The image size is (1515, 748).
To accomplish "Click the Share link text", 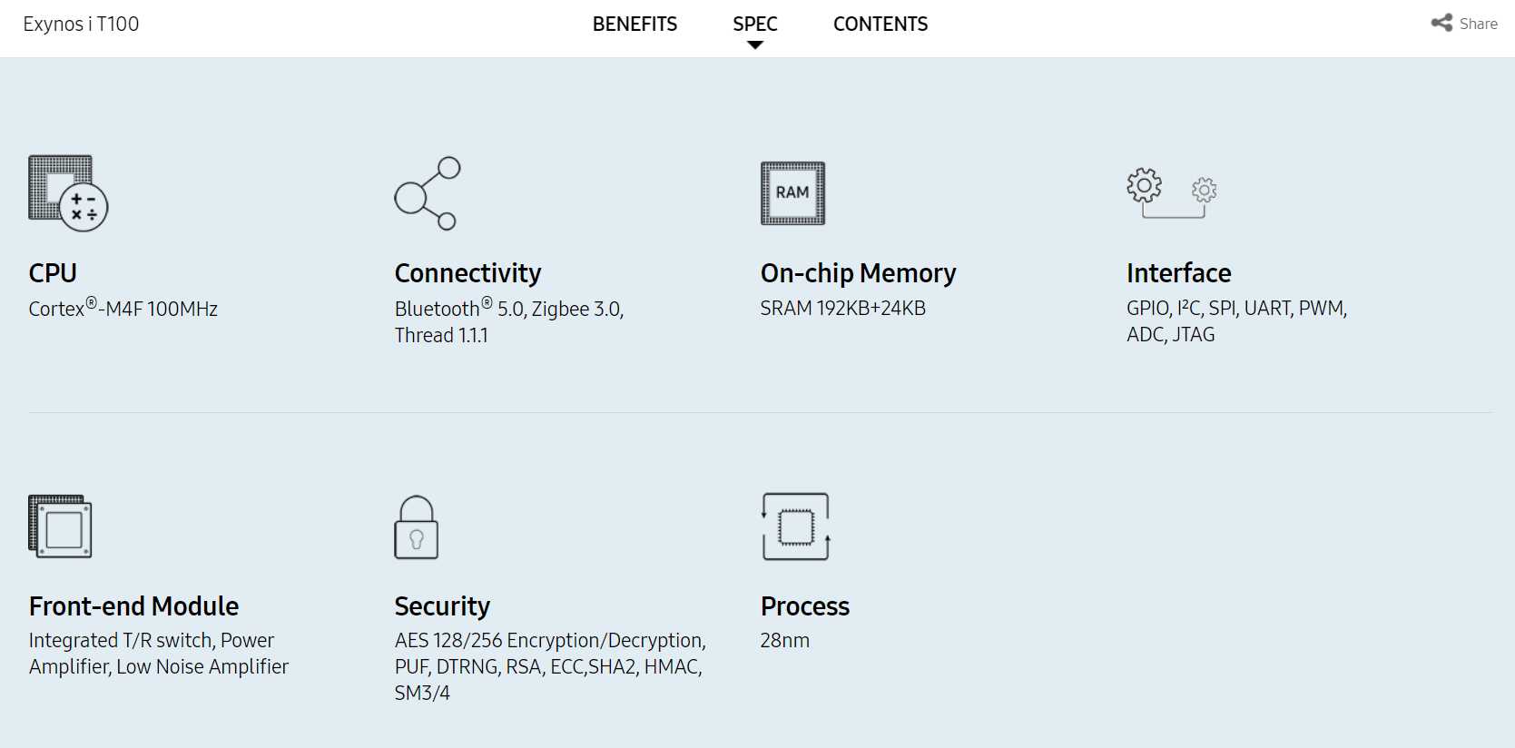I will (1479, 25).
